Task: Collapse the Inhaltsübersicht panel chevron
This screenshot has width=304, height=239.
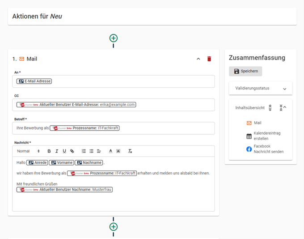Action: [285, 107]
